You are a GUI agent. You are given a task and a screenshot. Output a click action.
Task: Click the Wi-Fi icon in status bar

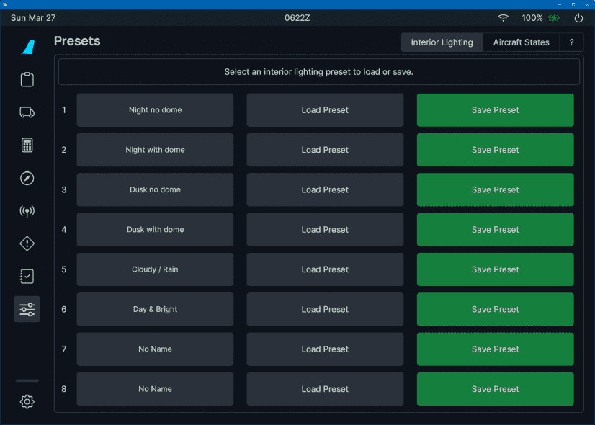click(x=503, y=18)
